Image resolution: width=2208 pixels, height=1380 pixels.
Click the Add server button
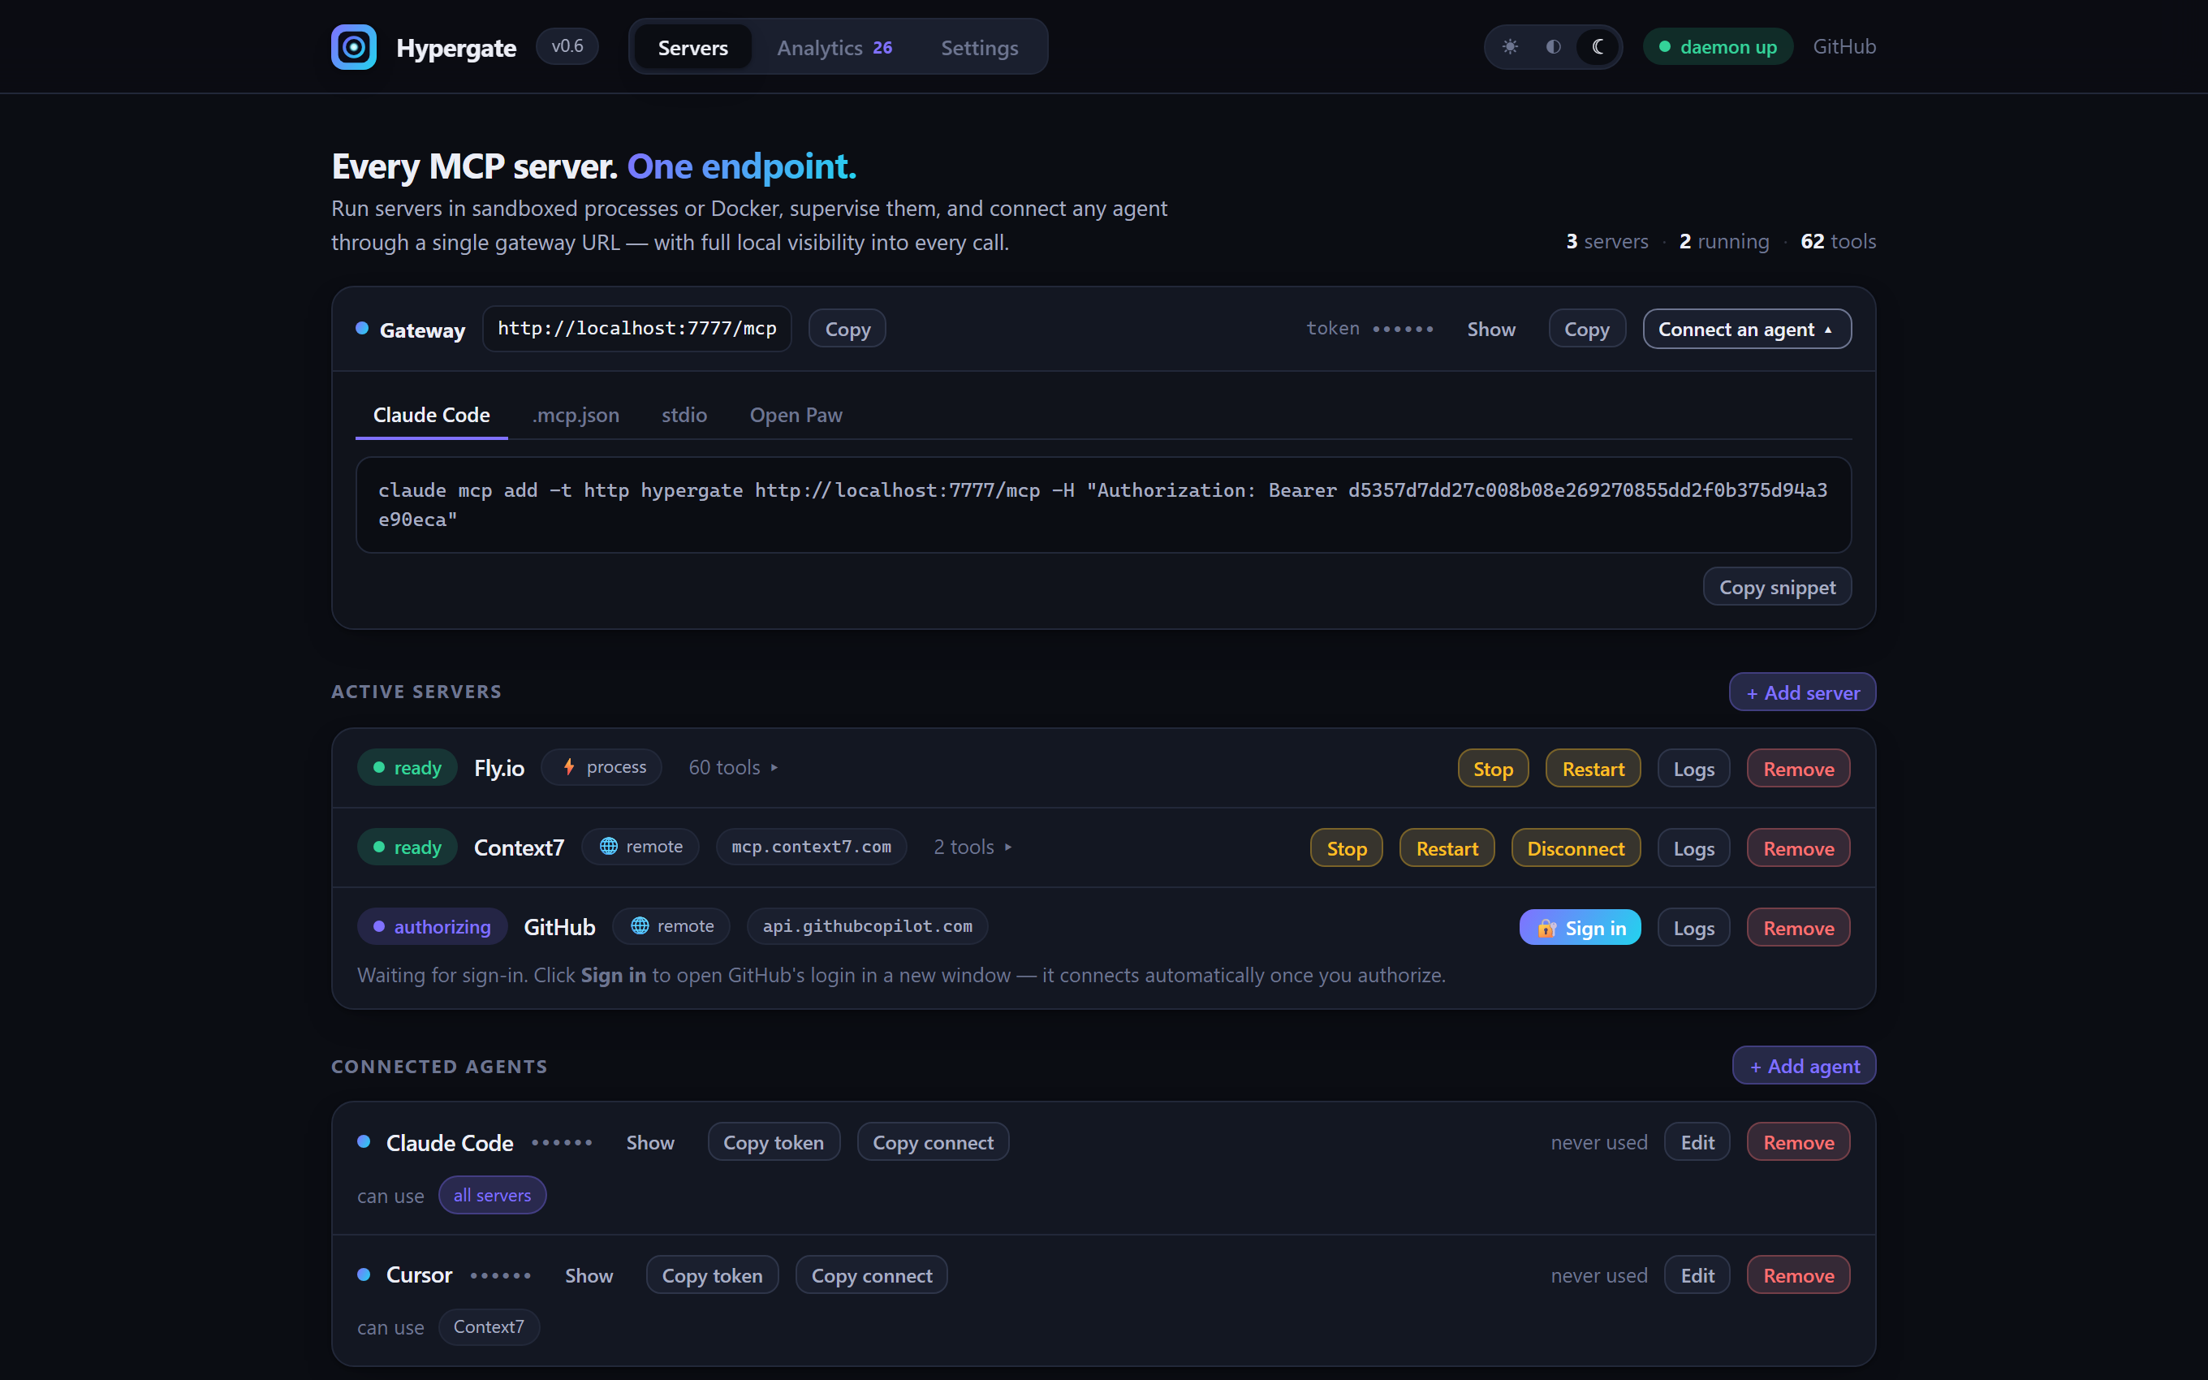(x=1802, y=692)
